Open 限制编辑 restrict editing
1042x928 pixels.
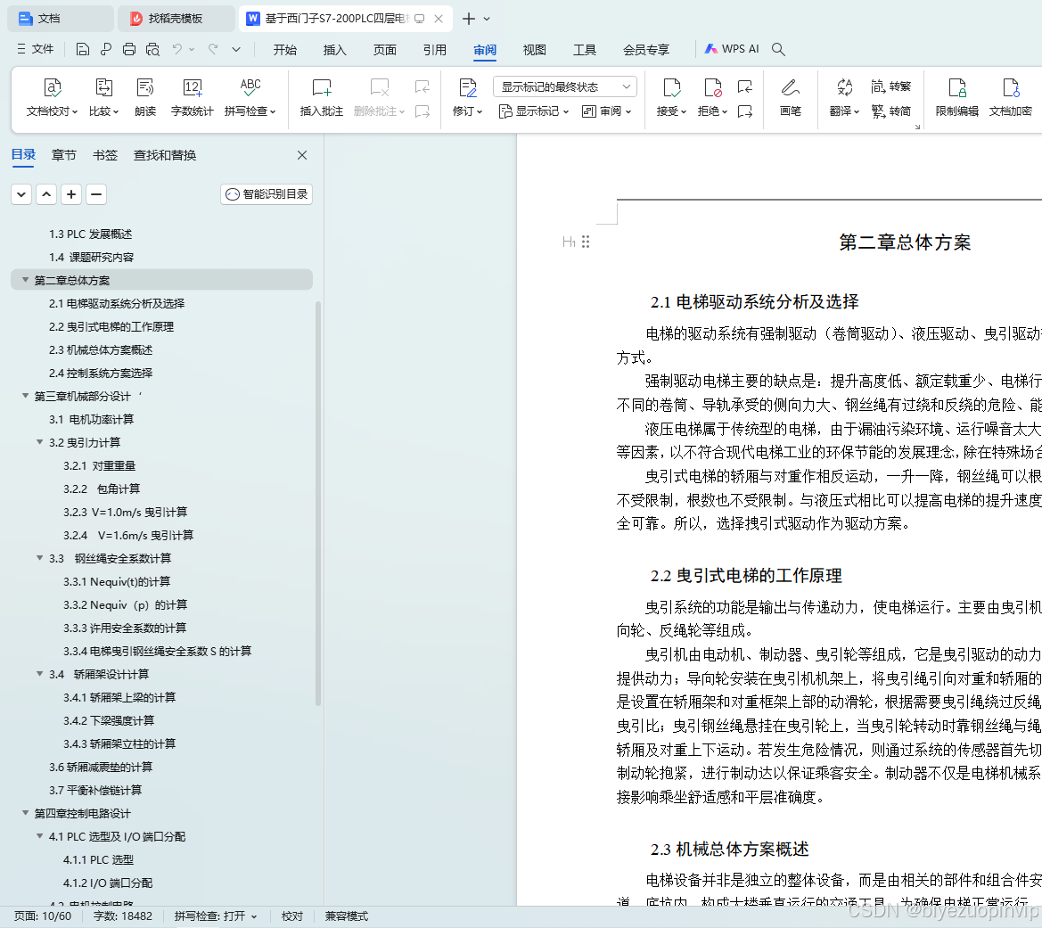point(957,98)
